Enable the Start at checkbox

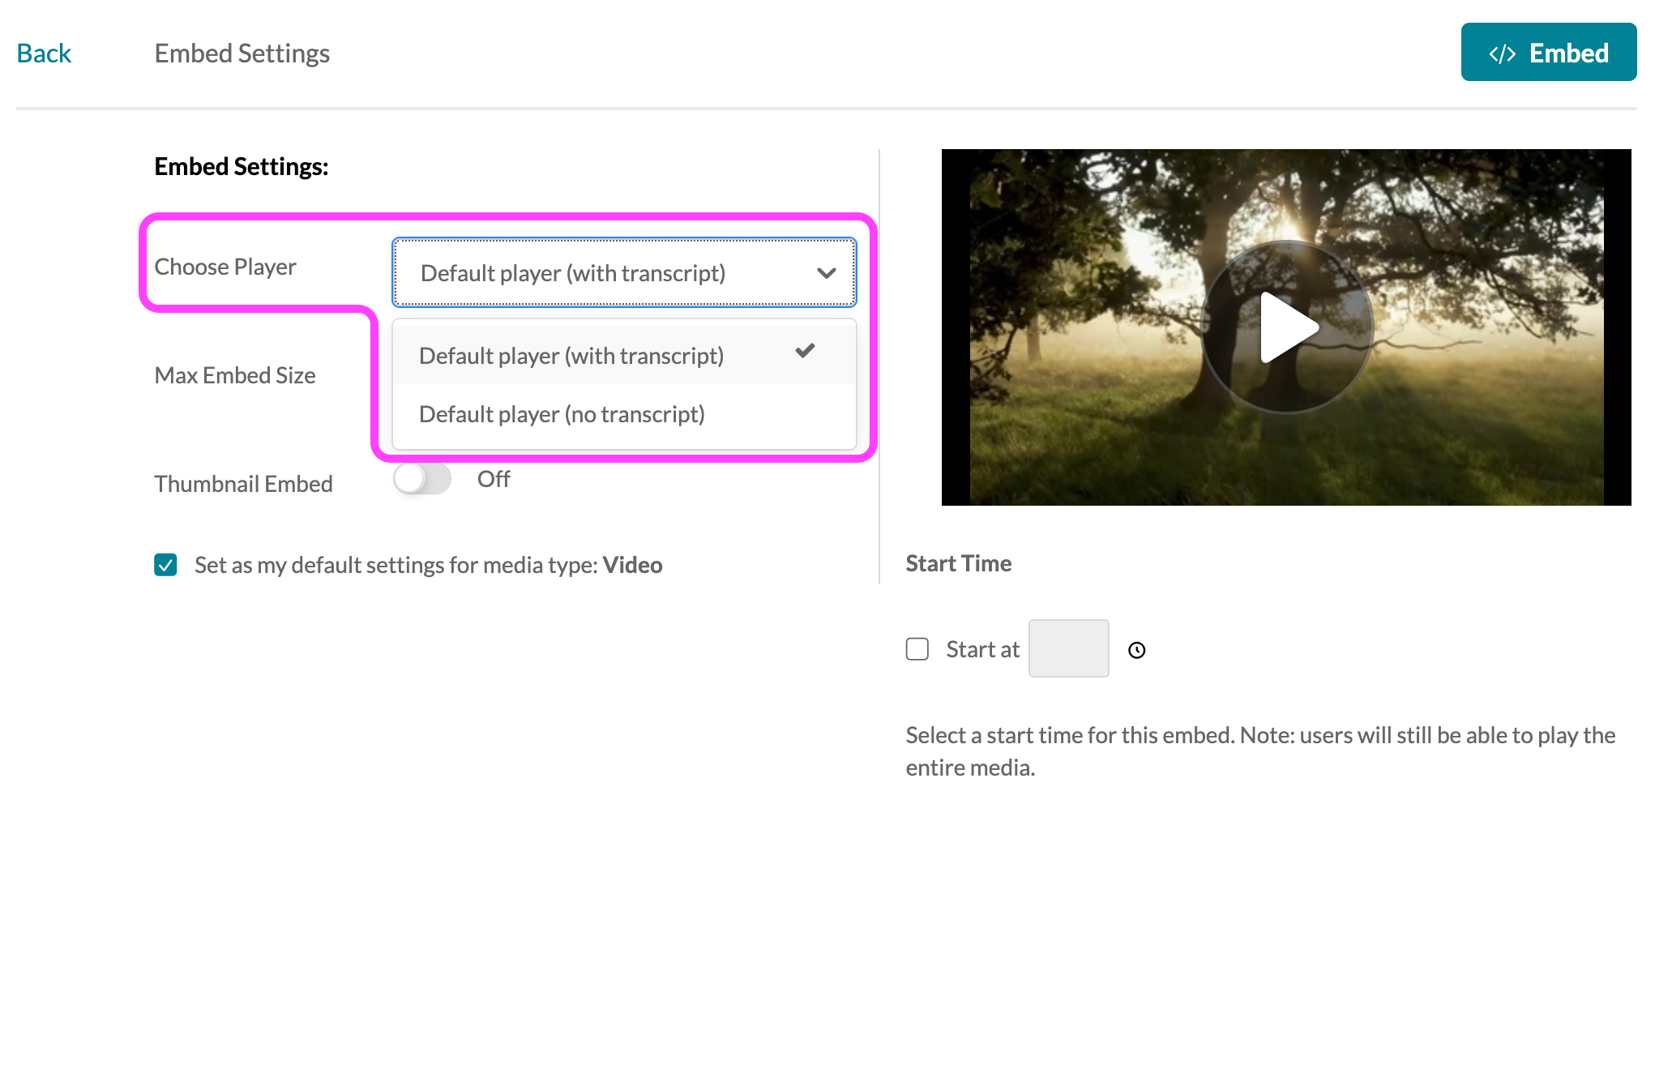[917, 649]
